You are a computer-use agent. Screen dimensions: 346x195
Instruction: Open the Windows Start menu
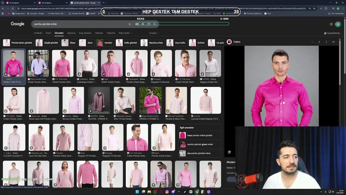(x=137, y=192)
